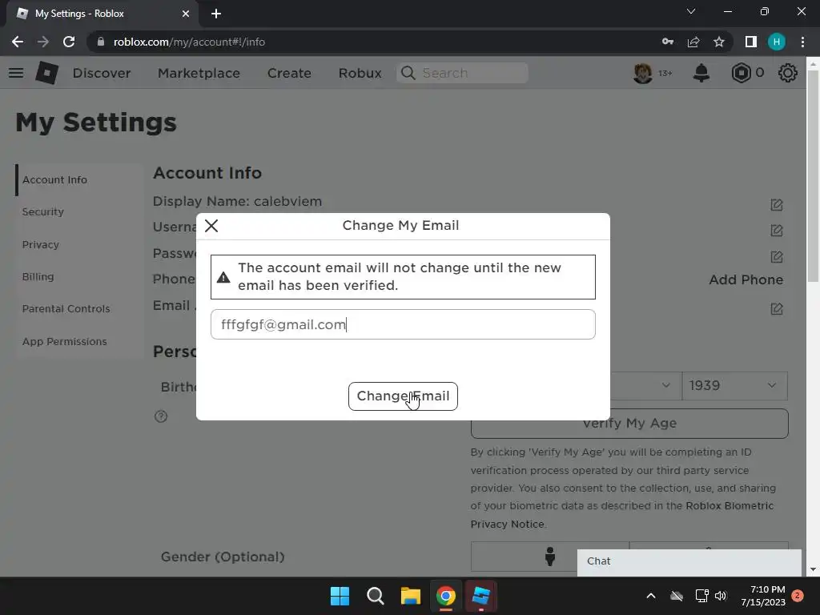
Task: Edit the Email with pencil icon
Action: (x=777, y=308)
